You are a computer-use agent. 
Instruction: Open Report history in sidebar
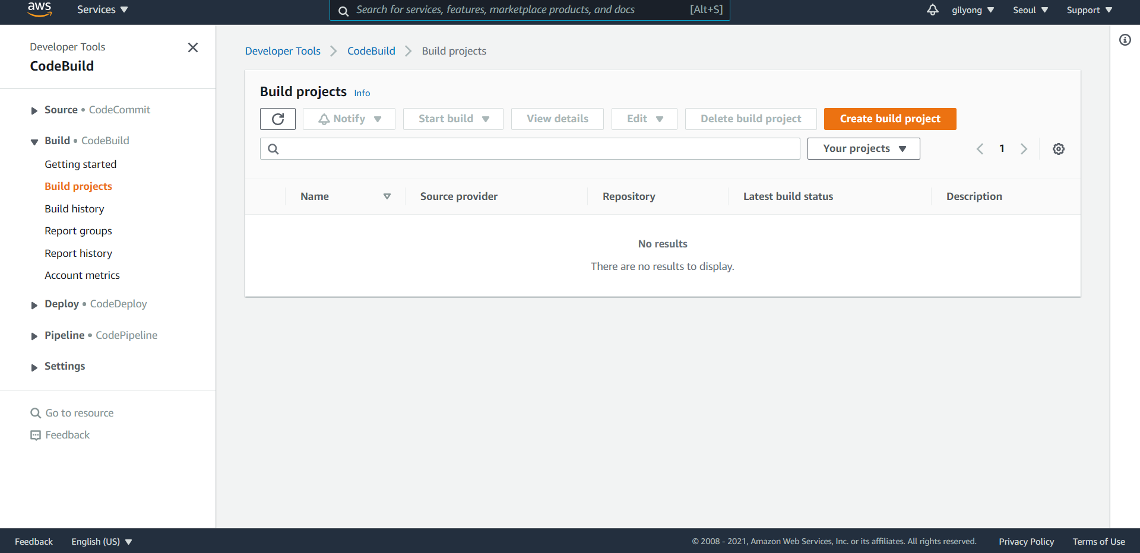point(78,253)
